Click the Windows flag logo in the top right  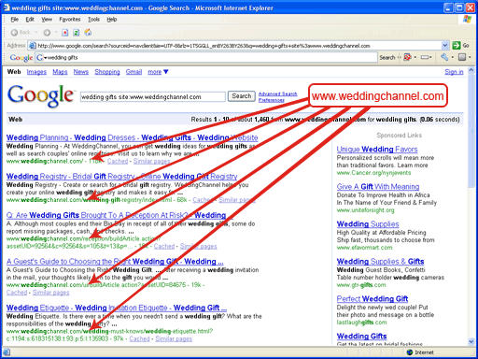click(467, 20)
